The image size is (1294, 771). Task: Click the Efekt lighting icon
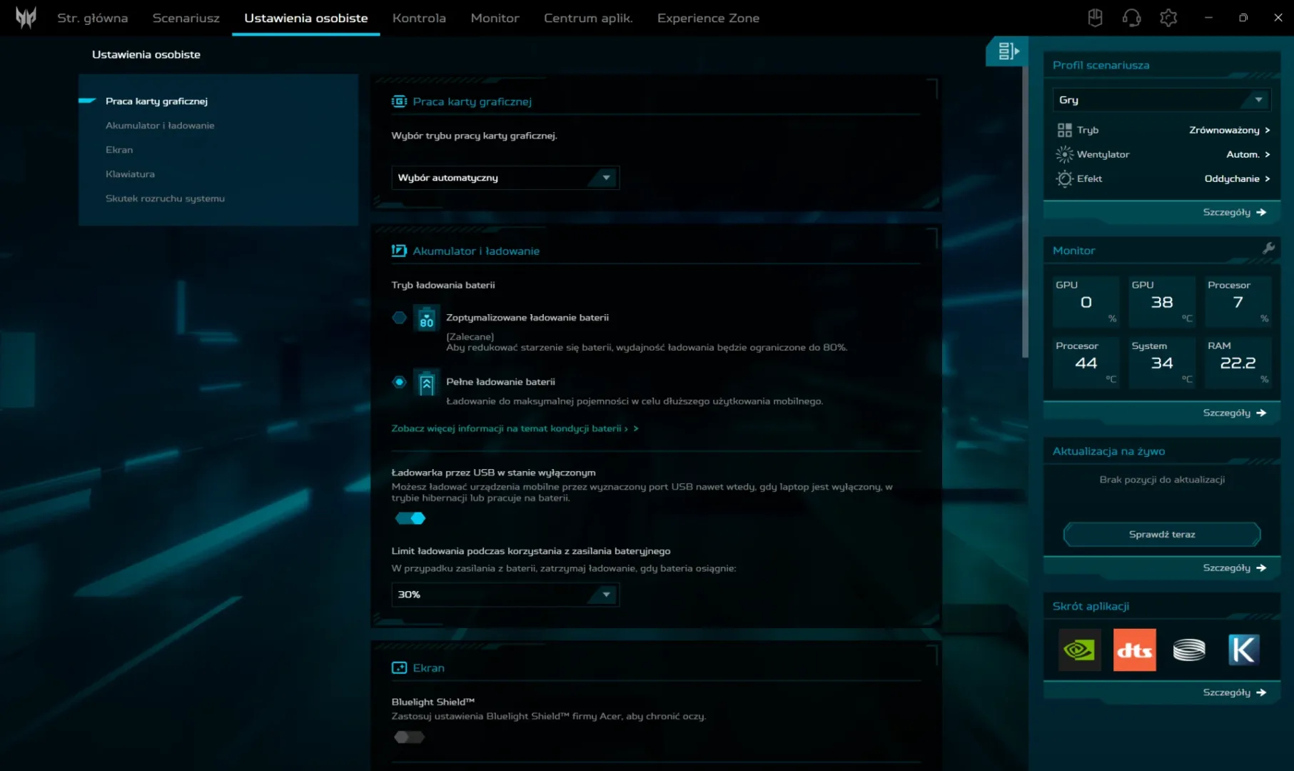(x=1064, y=178)
